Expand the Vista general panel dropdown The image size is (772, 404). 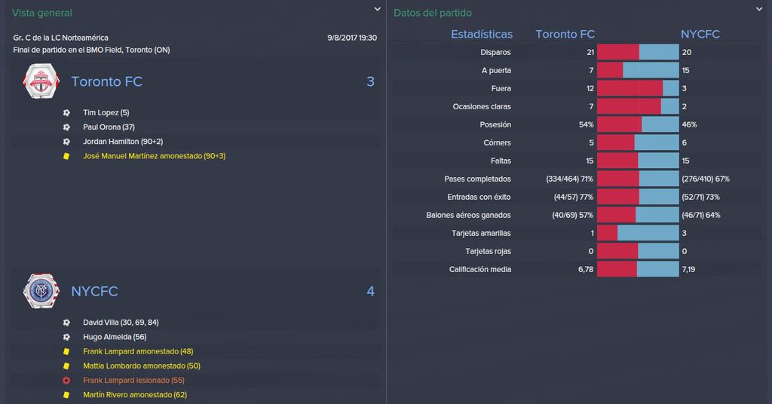(x=377, y=9)
